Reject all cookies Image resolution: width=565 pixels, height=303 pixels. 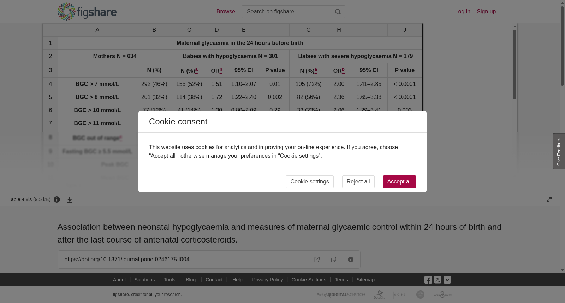tap(358, 182)
